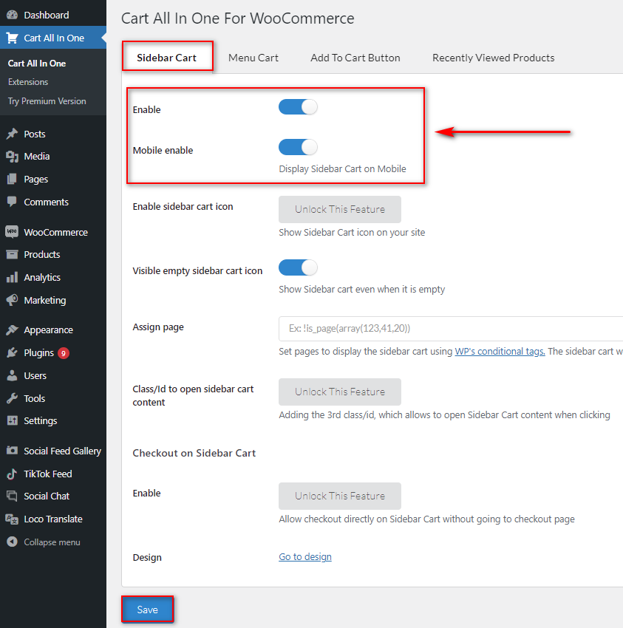Open the Recently Viewed Products tab

pyautogui.click(x=493, y=58)
